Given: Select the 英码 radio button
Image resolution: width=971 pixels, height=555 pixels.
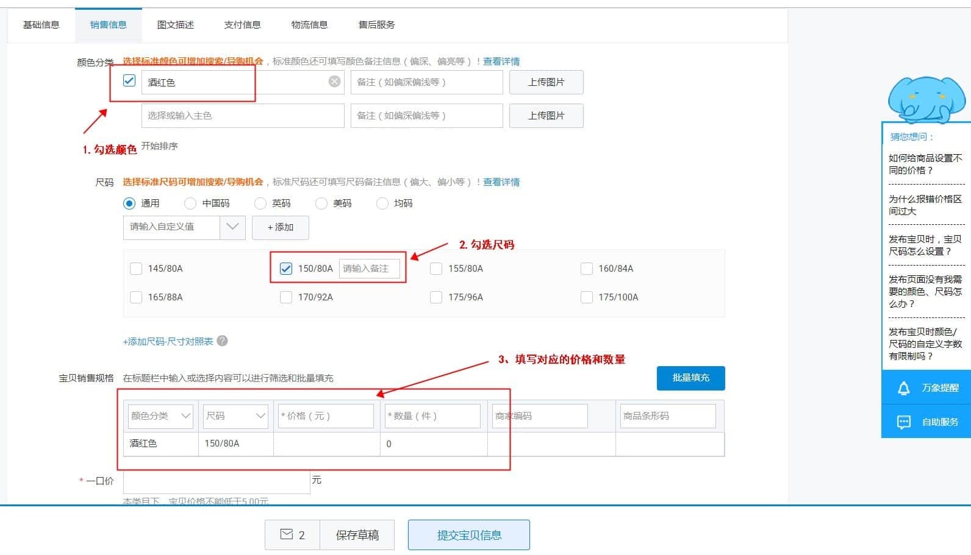Looking at the screenshot, I should (260, 203).
